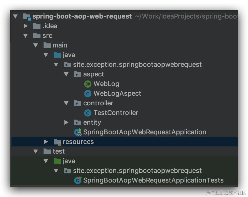The height and width of the screenshot is (197, 248).
Task: Click the package icon of site.exception.springbootaopwebrequest under test
Action: [x=67, y=171]
